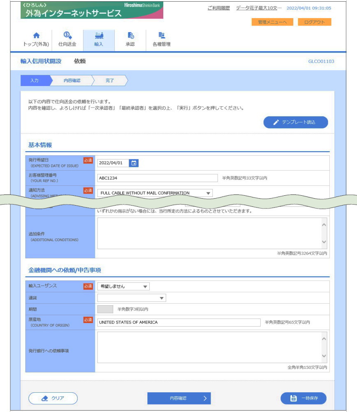This screenshot has width=357, height=412.
Task: Click the Home トップ(外為) icon
Action: [x=36, y=36]
